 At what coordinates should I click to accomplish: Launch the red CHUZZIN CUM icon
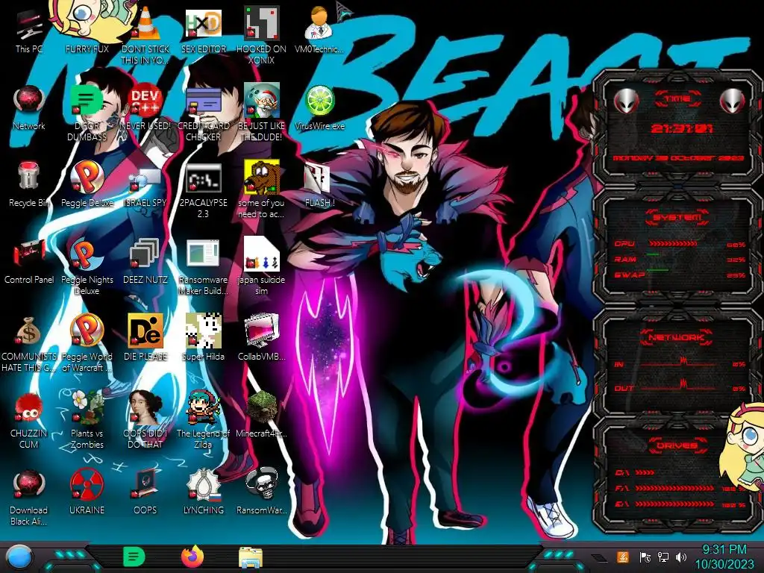(29, 421)
